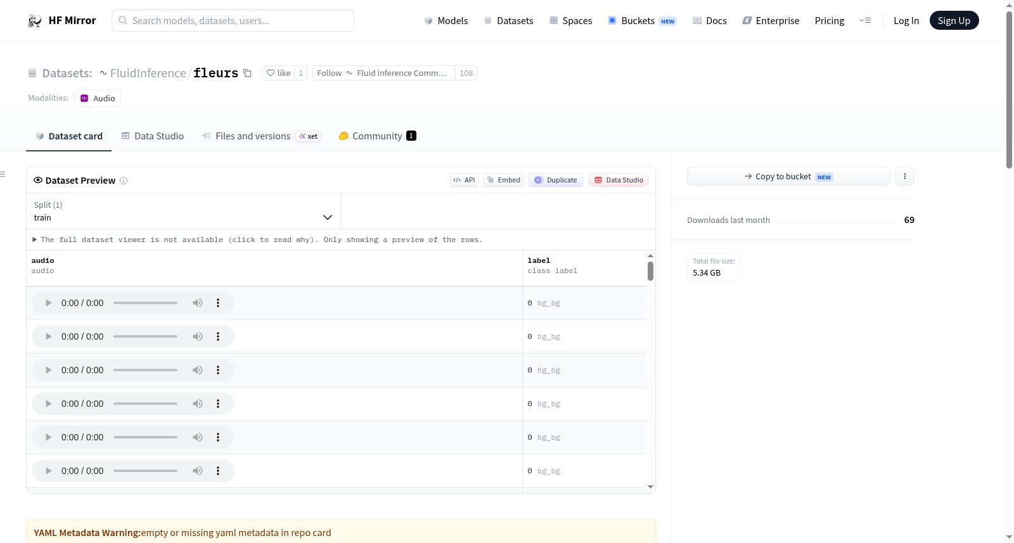
Task: Click the Copy to bucket button
Action: 788,177
